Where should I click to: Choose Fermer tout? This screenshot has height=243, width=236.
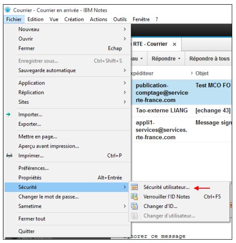click(x=67, y=219)
